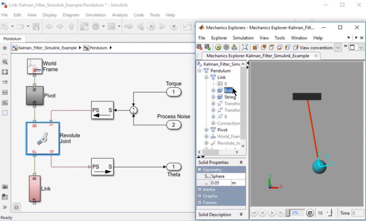The width and height of the screenshot is (366, 221).
Task: Play the simulation in Mechanics Explorer toolbar
Action: coord(218,47)
